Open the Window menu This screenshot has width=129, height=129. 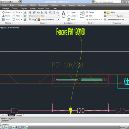pos(55,5)
